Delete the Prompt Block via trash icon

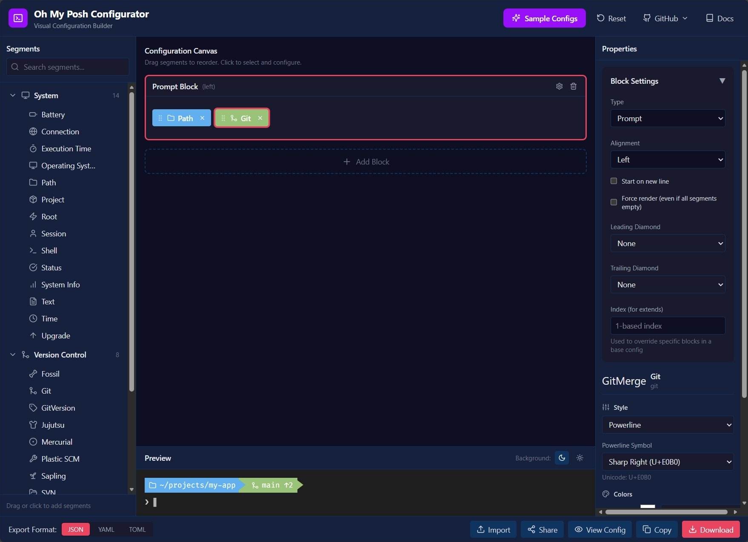[573, 86]
